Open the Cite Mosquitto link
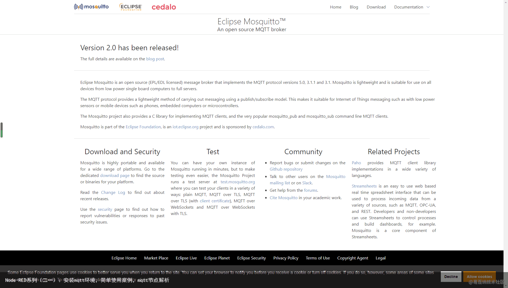The width and height of the screenshot is (508, 288). (x=284, y=198)
